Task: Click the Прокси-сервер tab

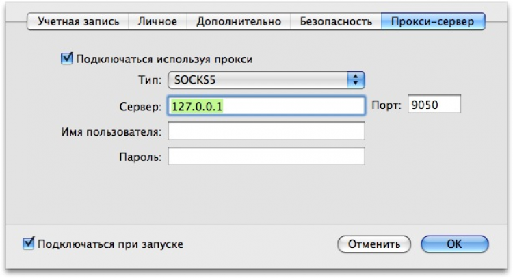Action: (x=433, y=21)
